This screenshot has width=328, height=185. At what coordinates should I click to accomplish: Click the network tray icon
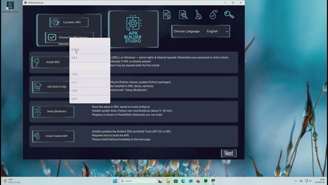[306, 181]
